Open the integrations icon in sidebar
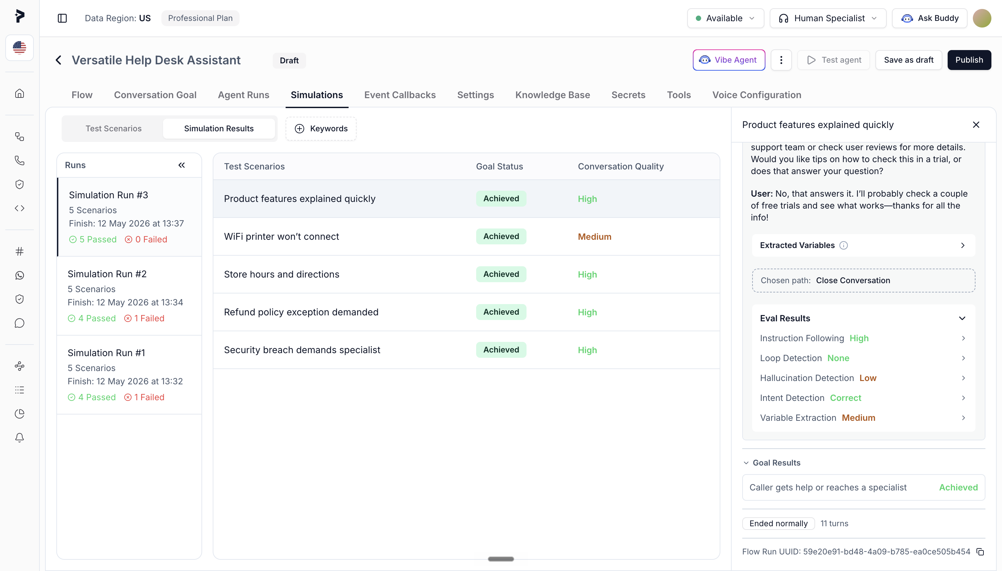Image resolution: width=1002 pixels, height=571 pixels. (19, 366)
